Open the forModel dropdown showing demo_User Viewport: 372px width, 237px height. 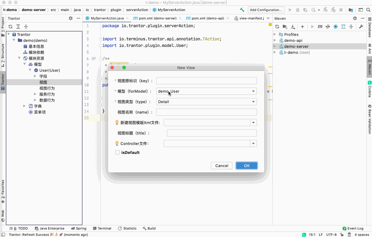tap(206, 91)
